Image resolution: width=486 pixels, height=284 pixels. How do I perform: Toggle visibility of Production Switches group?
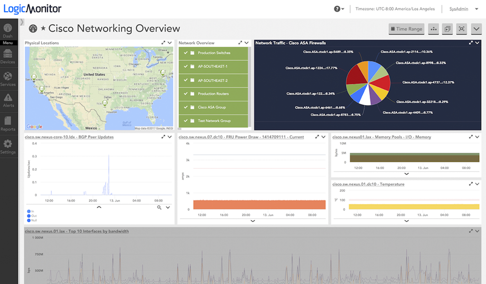(x=186, y=53)
